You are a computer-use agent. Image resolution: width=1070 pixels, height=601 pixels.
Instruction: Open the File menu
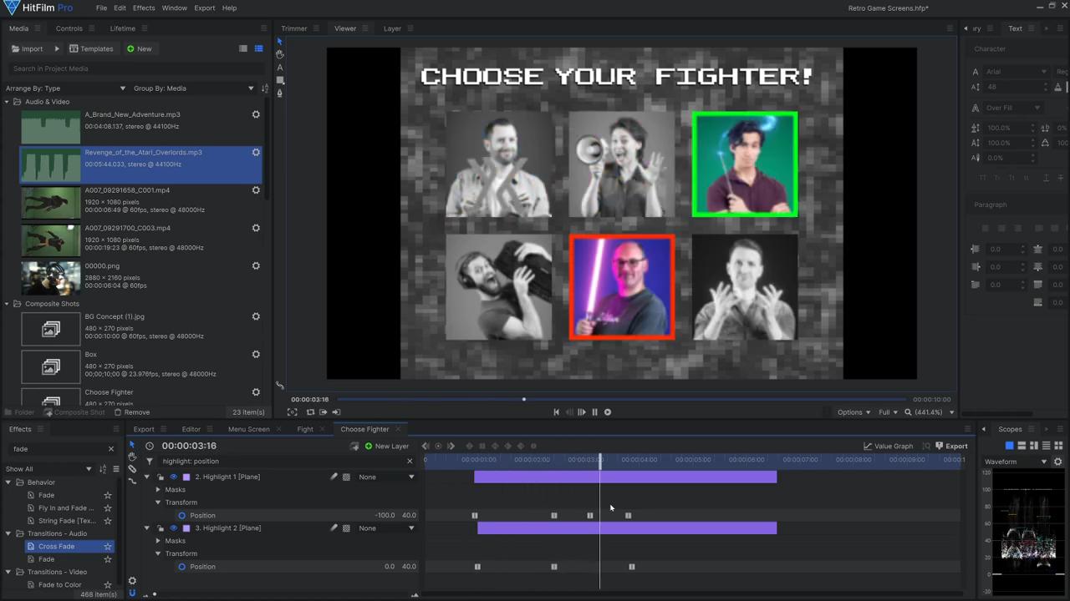[x=101, y=8]
